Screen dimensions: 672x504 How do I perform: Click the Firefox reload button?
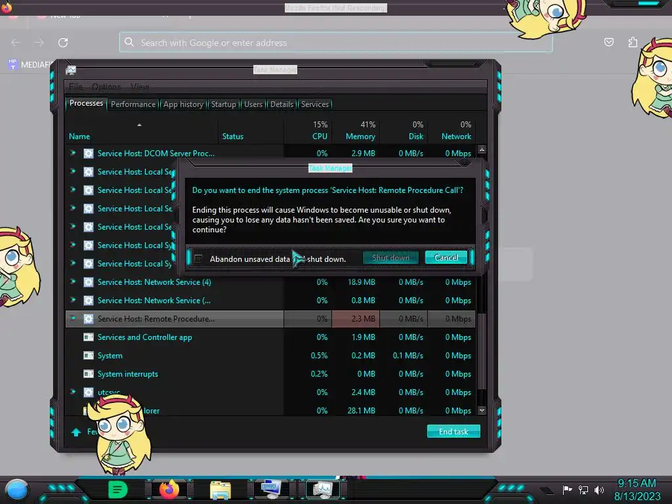(x=63, y=43)
